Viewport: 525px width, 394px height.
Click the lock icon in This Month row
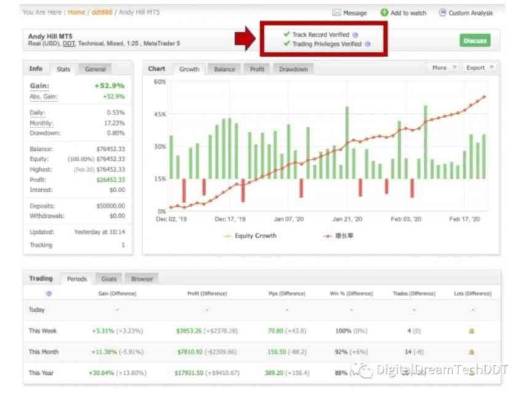tap(471, 352)
